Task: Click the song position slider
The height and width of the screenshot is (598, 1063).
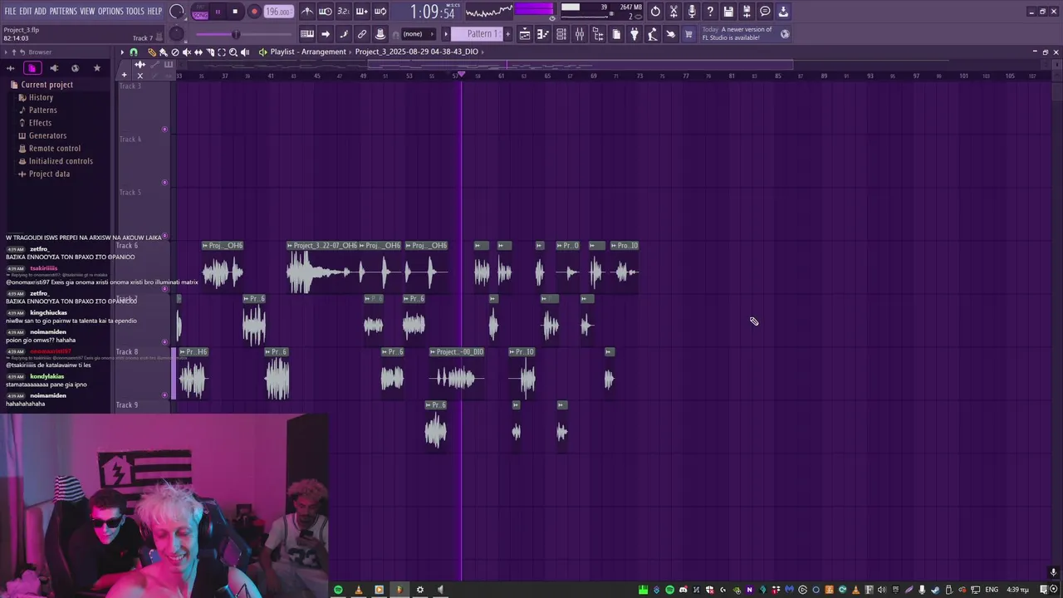Action: 244,34
